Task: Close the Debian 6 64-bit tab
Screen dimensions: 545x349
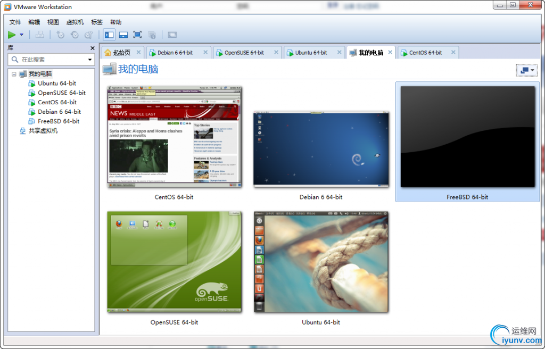Action: click(x=205, y=52)
